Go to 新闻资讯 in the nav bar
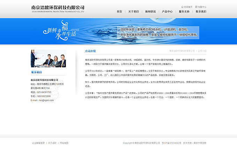Image resolution: width=237 pixels, height=149 pixels. coord(151,12)
